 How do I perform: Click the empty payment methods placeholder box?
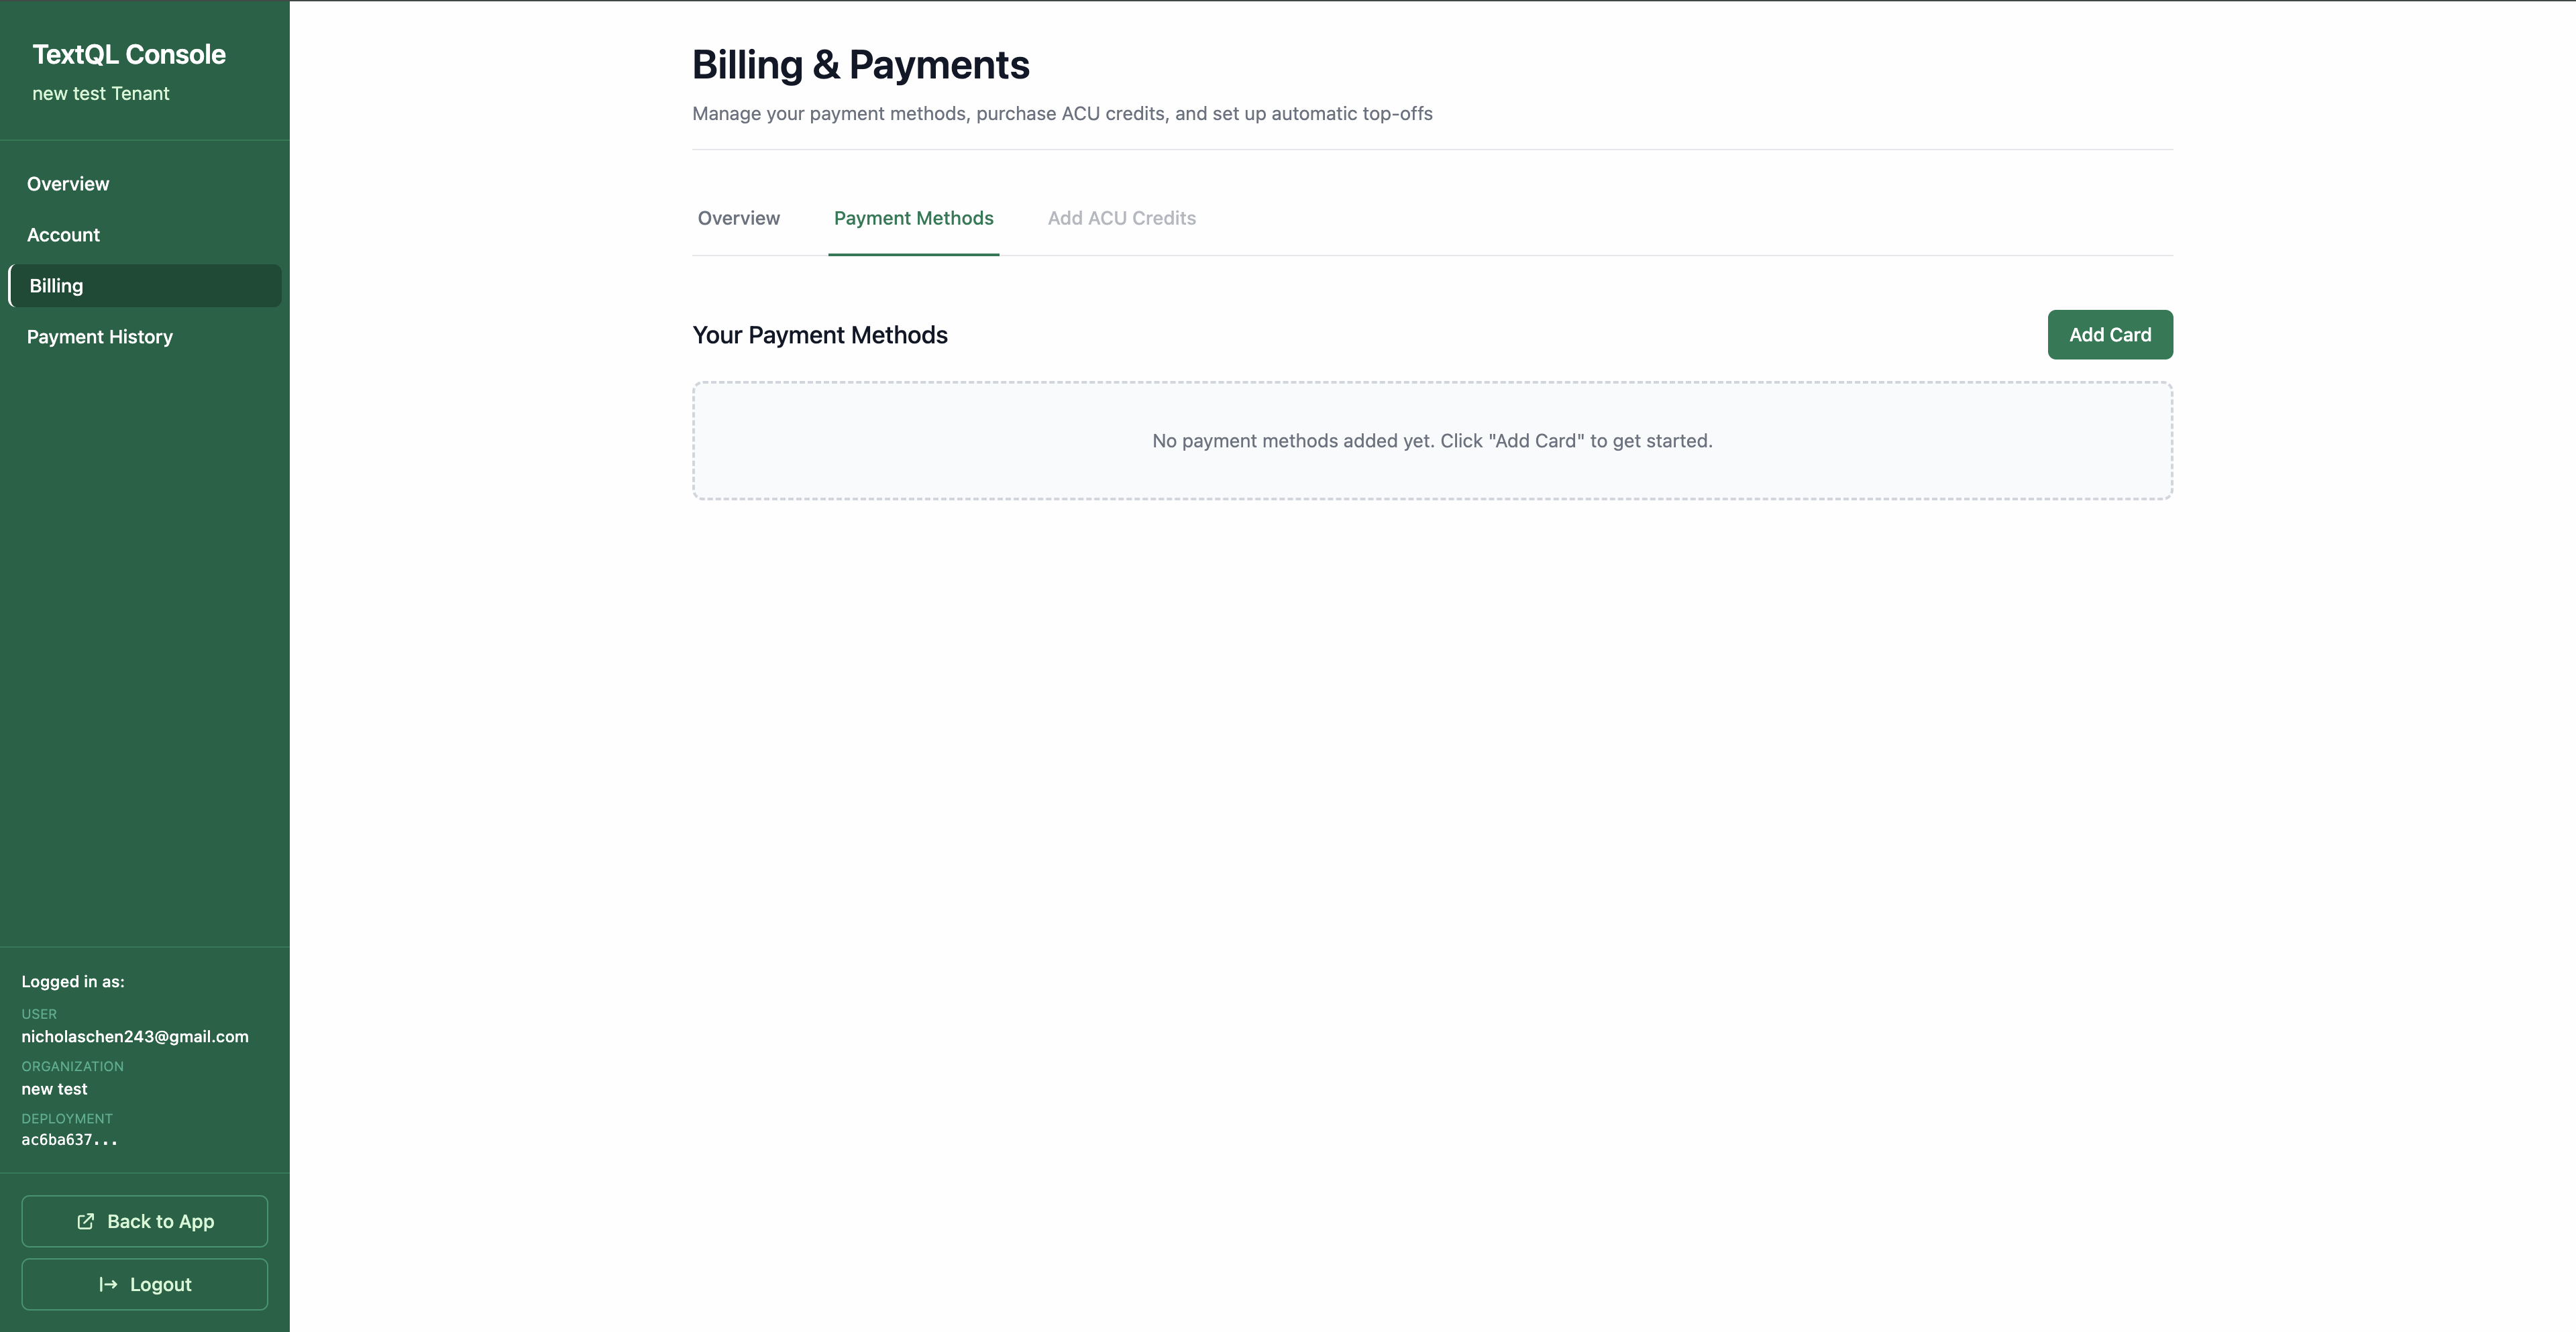tap(1431, 440)
